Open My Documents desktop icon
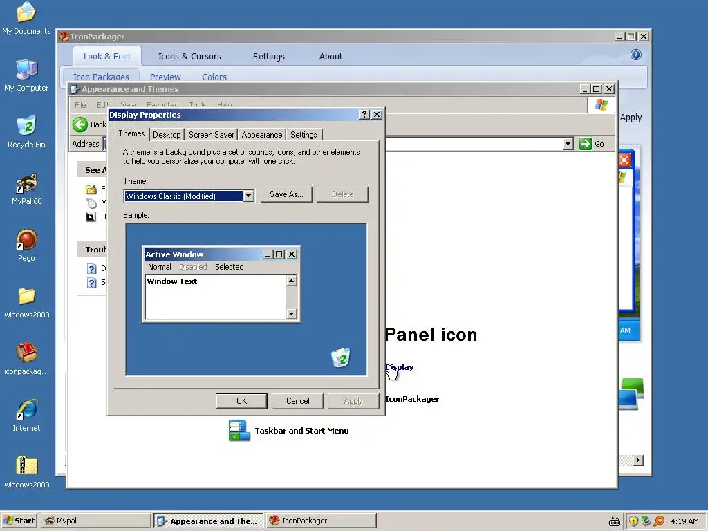The height and width of the screenshot is (531, 708). (x=26, y=12)
